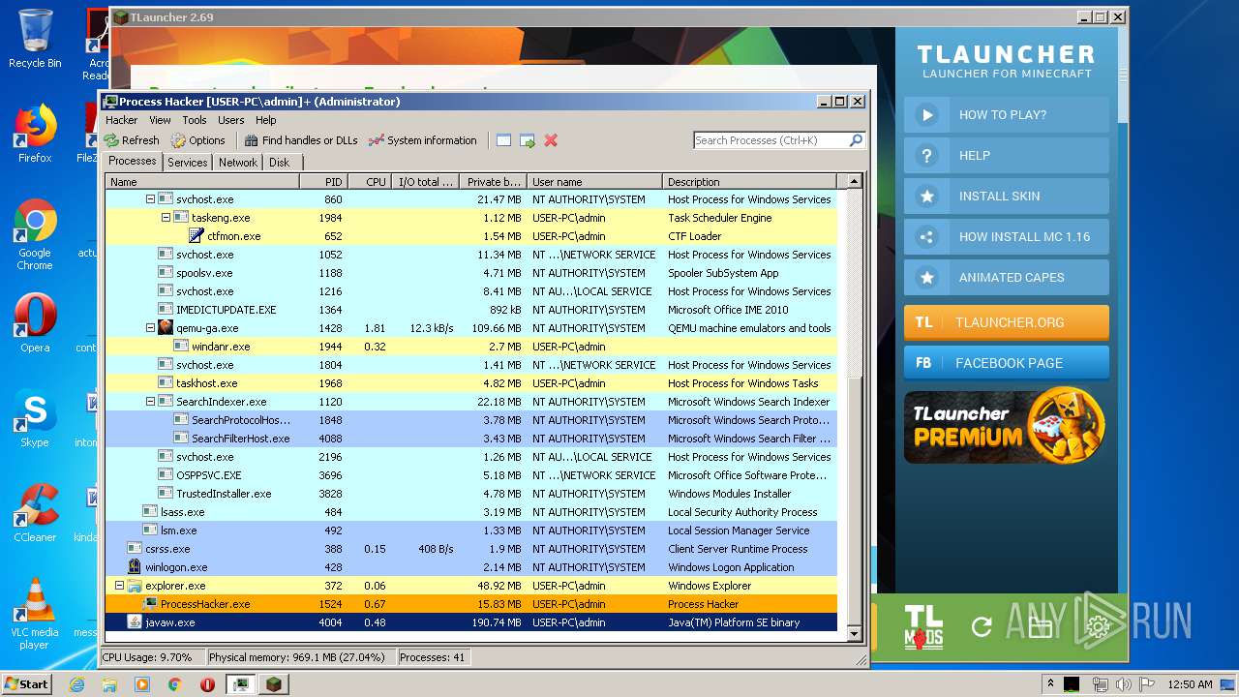Select the ProcessHacker.exe process row
Viewport: 1239px width, 697px height.
[471, 604]
